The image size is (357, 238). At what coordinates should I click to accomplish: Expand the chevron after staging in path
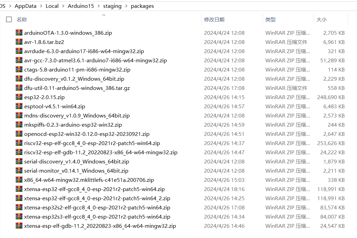point(126,6)
